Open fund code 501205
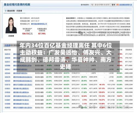 tap(7, 96)
